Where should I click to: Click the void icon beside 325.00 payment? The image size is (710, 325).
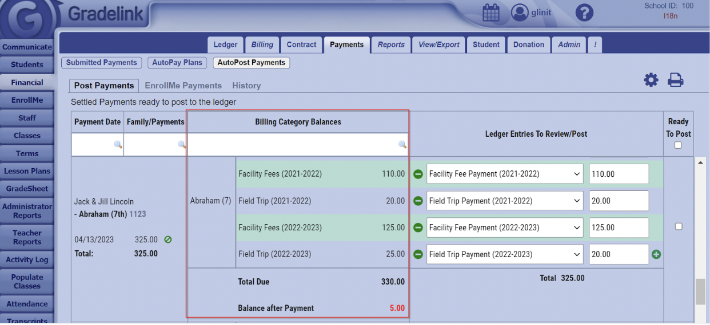tap(168, 239)
